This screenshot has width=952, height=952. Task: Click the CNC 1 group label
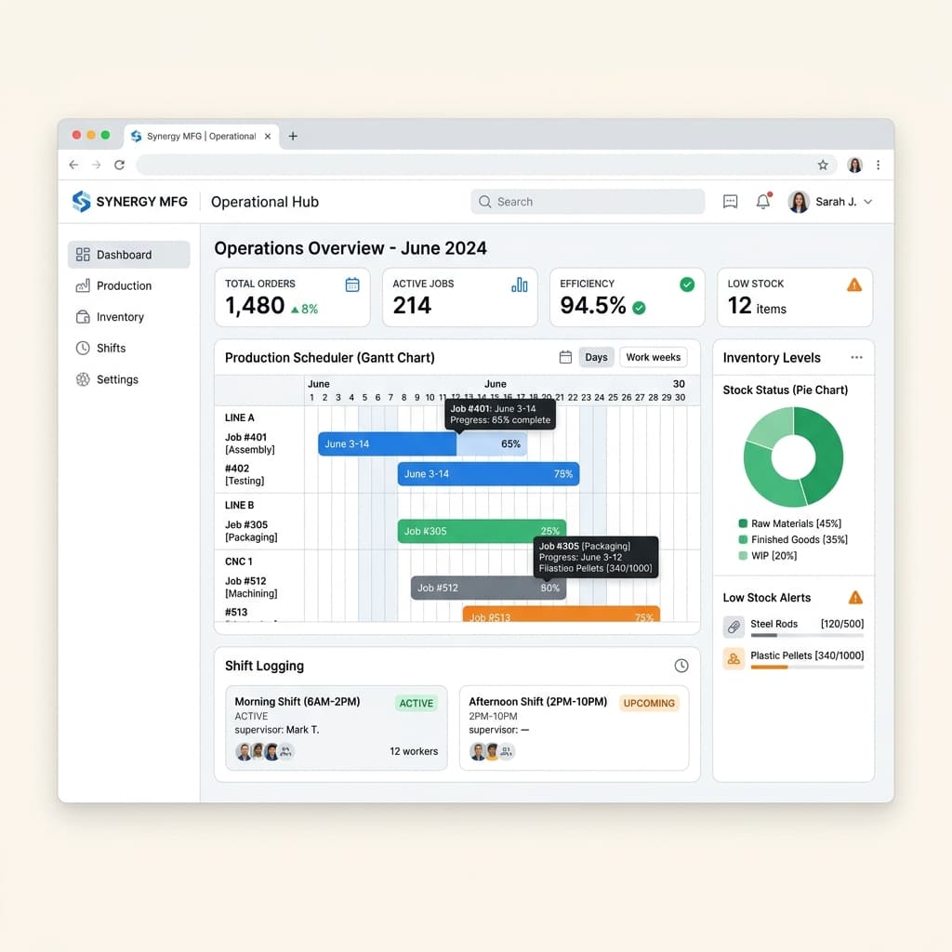(x=239, y=562)
